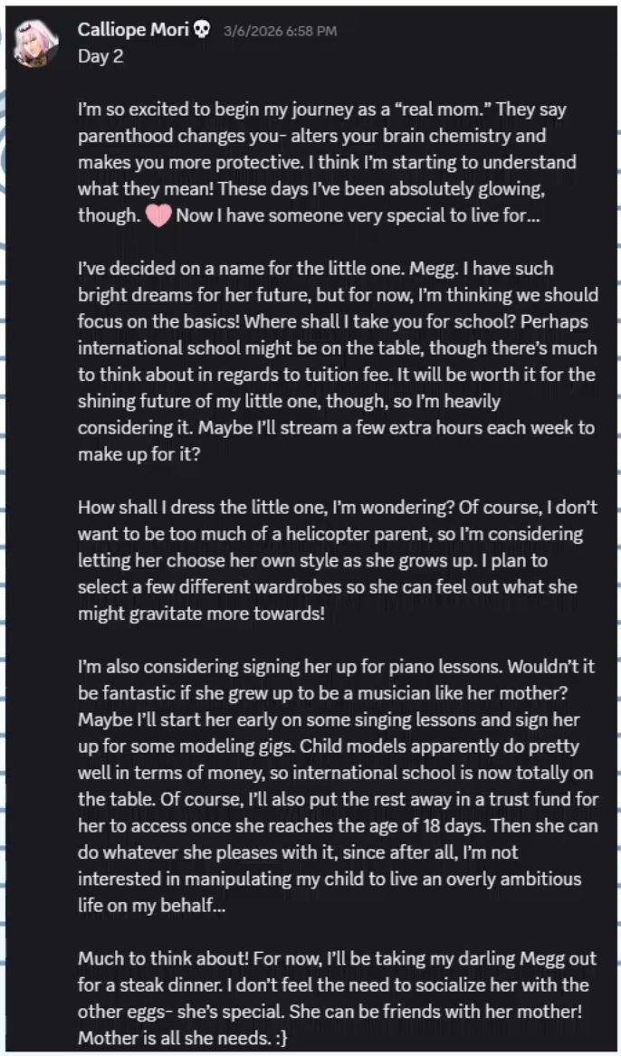Click the paragraph starting "I'm so excited"

click(335, 163)
